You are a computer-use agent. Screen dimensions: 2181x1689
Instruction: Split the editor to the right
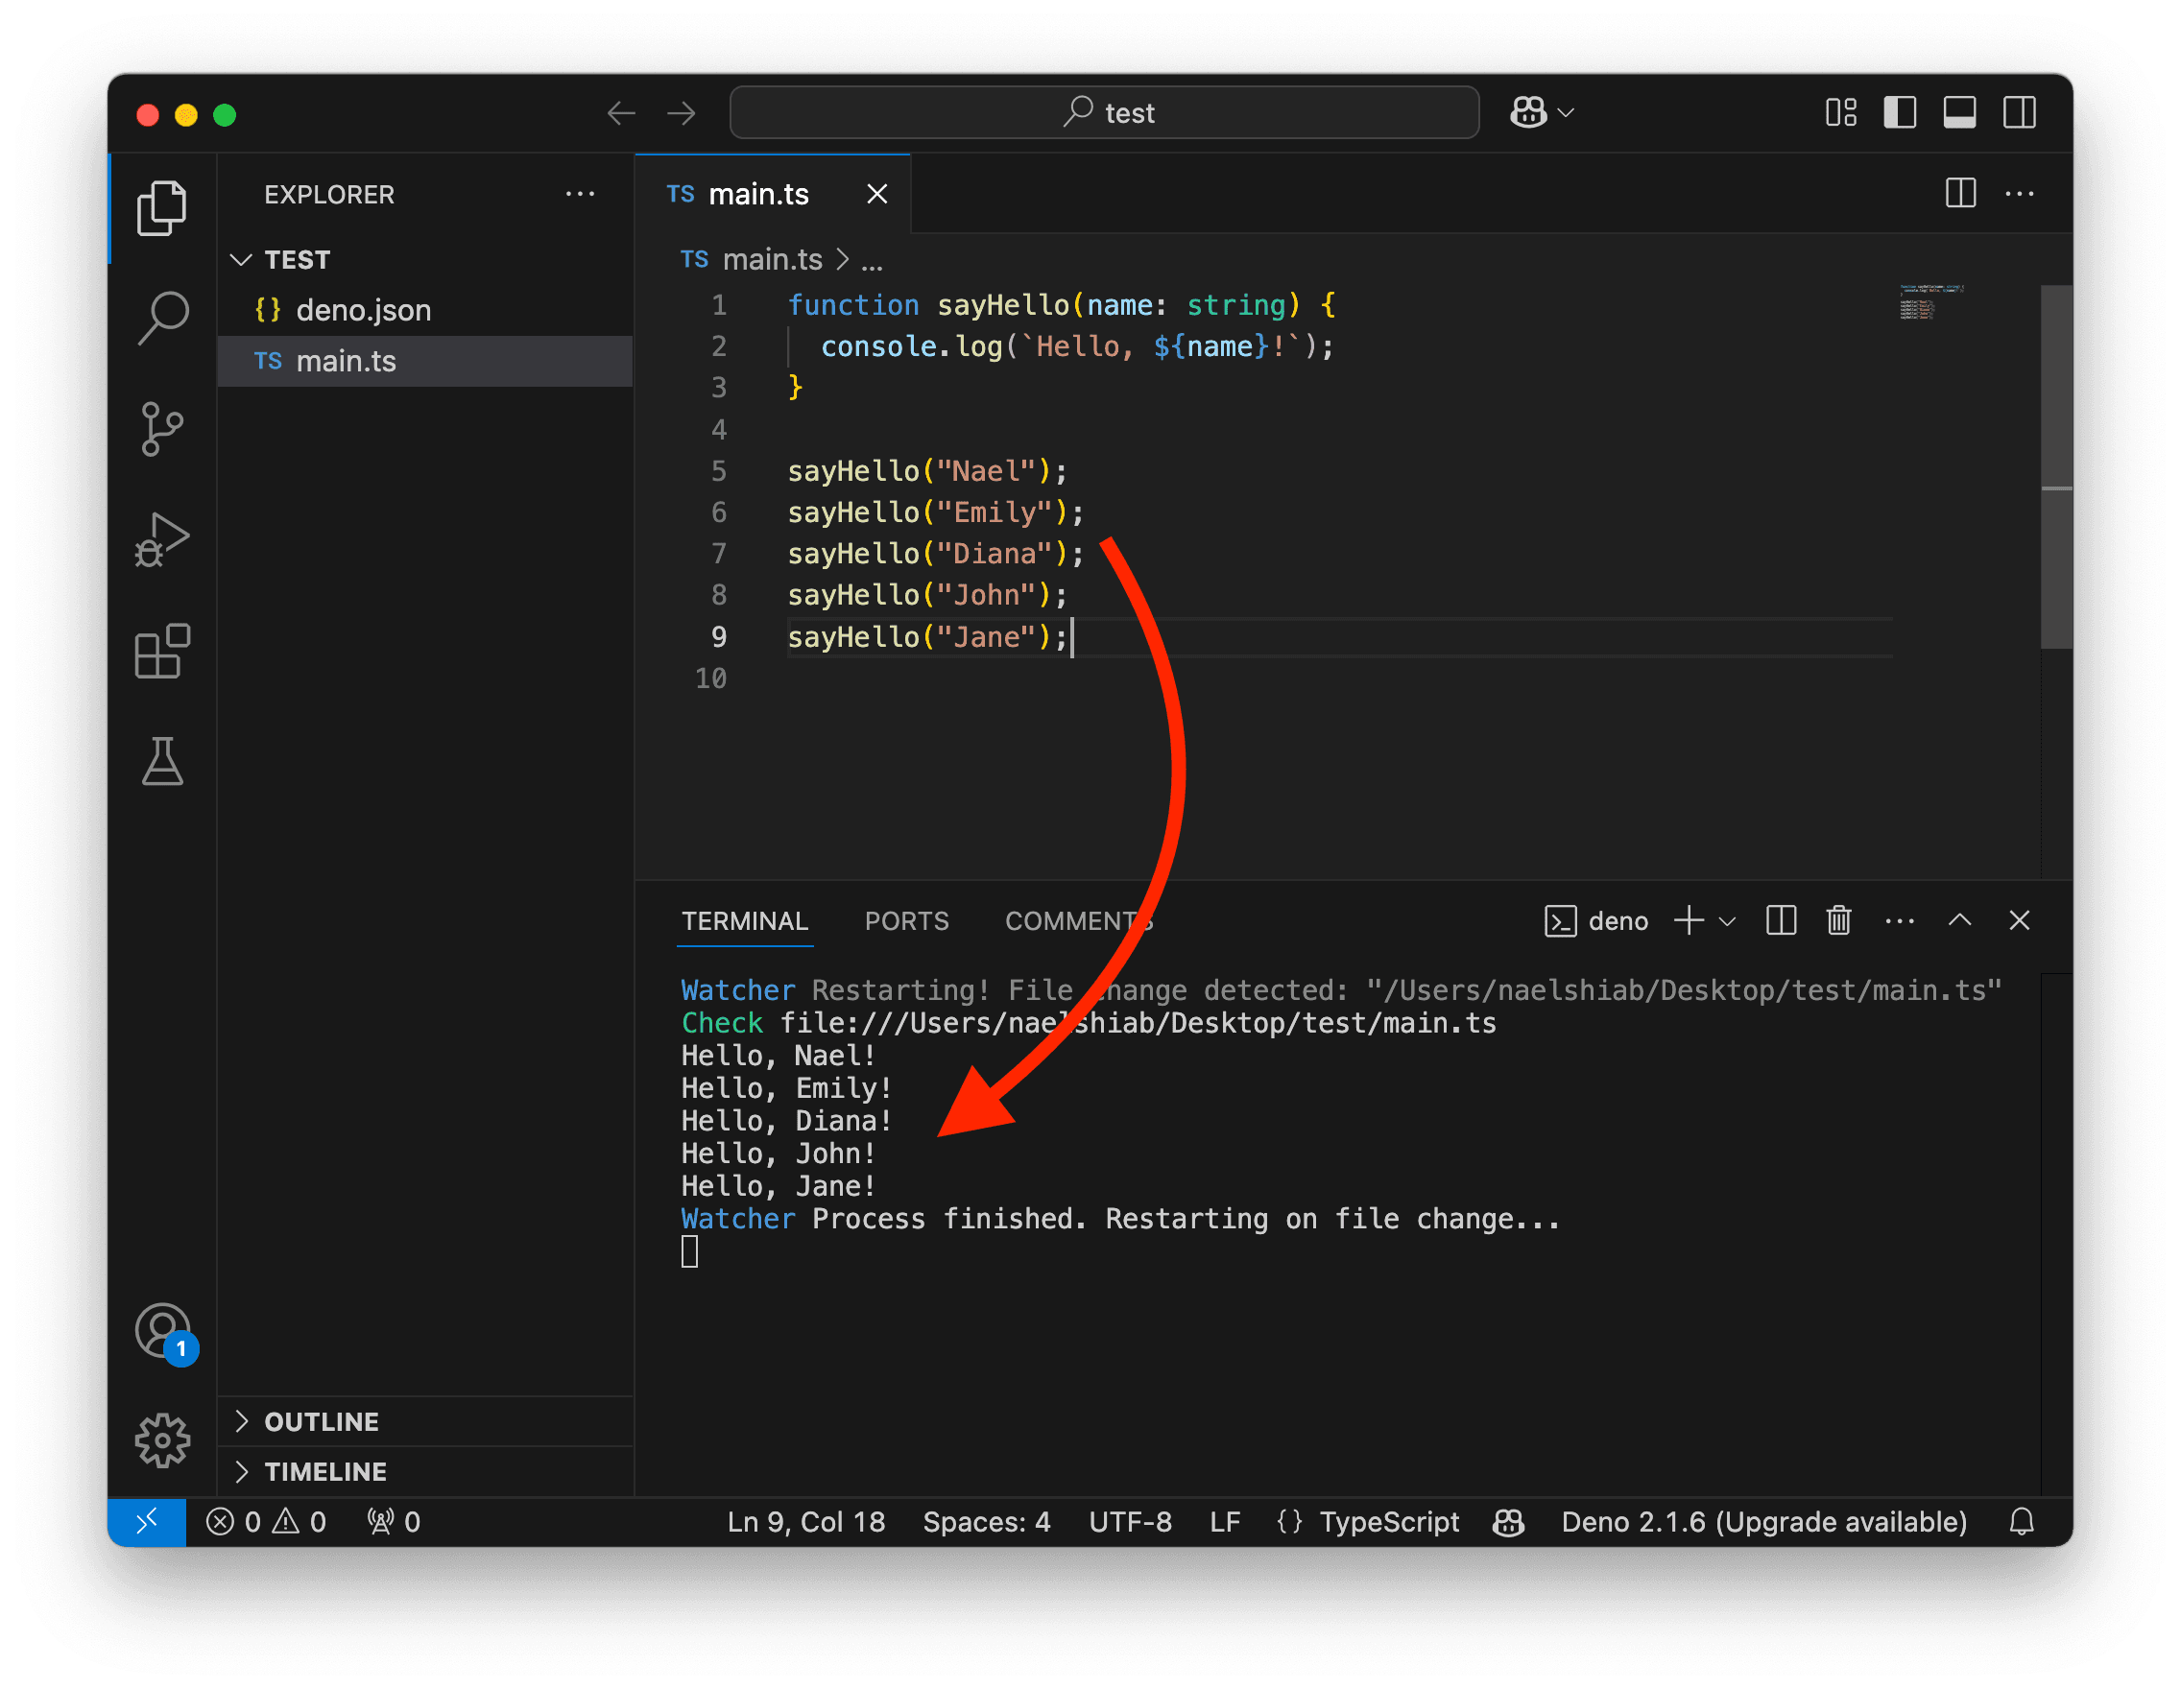point(1960,193)
